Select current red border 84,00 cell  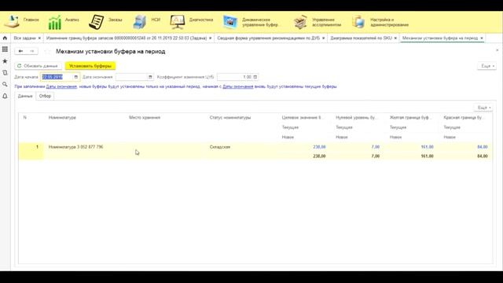coord(483,147)
